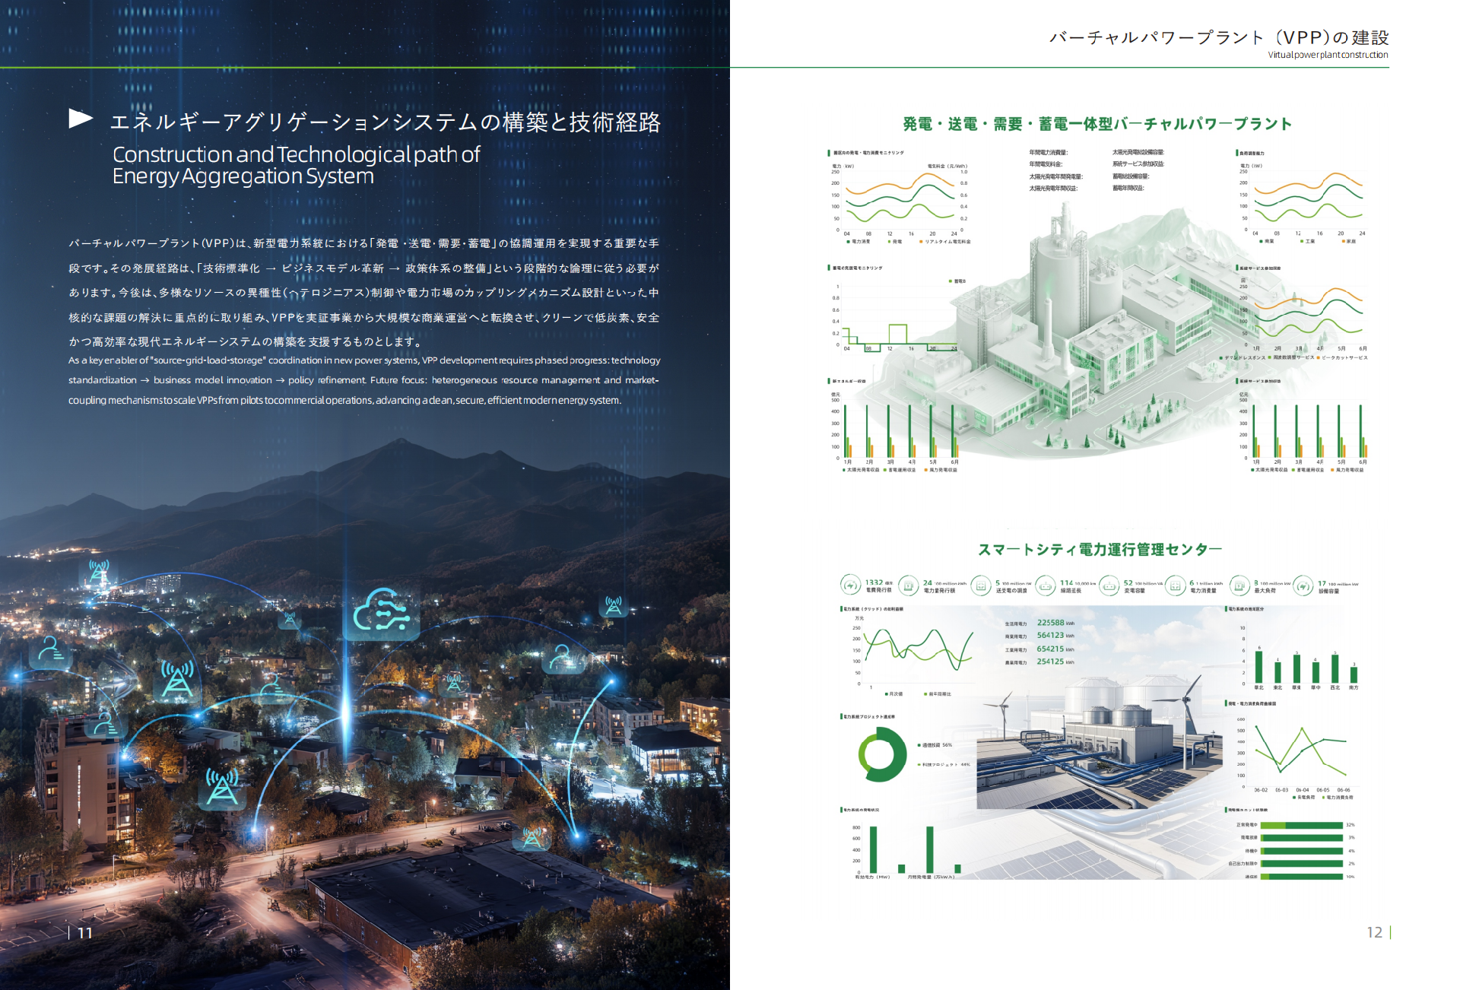The height and width of the screenshot is (990, 1460).
Task: Click the value 564123 kWh
Action: pyautogui.click(x=1055, y=636)
